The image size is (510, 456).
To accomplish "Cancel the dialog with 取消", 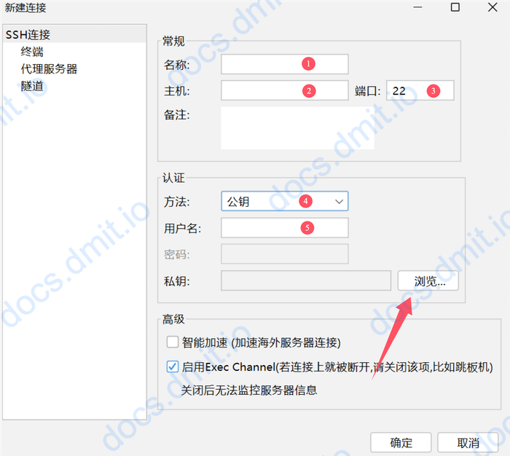I will click(468, 442).
